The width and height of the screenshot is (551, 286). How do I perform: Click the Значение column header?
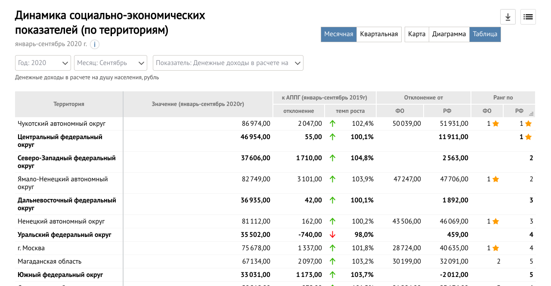pos(198,104)
